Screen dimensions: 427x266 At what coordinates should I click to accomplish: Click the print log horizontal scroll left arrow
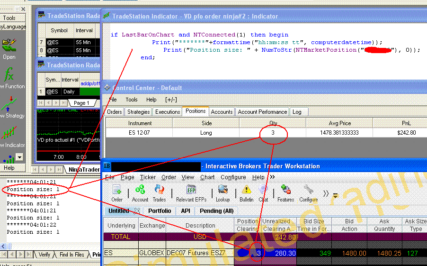click(x=3, y=247)
